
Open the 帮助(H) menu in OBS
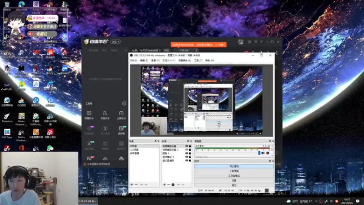coord(209,61)
